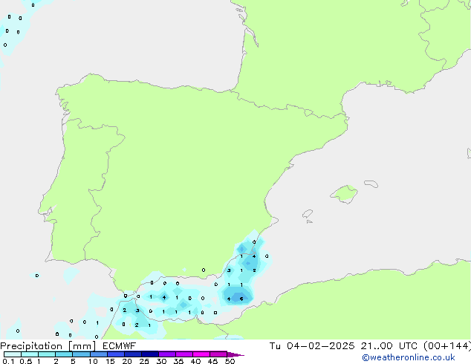Select the 5–10 mm legend swatch

(x=81, y=354)
